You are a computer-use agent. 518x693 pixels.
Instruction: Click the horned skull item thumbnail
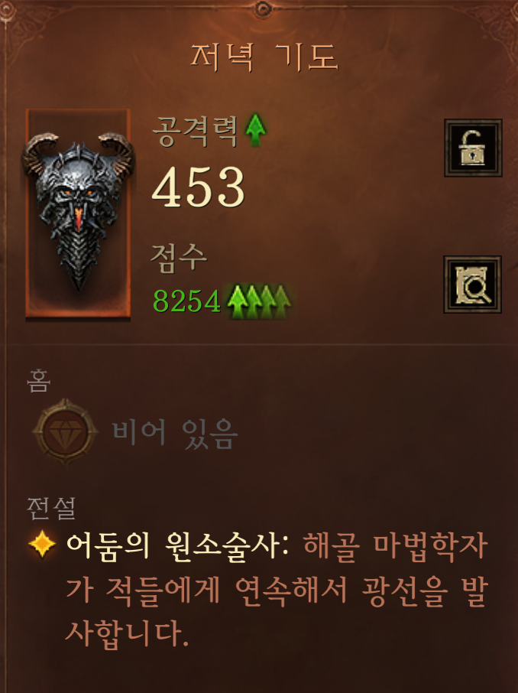coord(78,213)
